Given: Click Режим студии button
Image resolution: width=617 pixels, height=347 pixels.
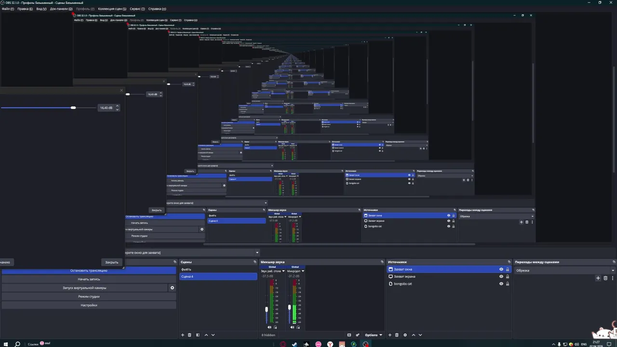Looking at the screenshot, I should pyautogui.click(x=89, y=296).
